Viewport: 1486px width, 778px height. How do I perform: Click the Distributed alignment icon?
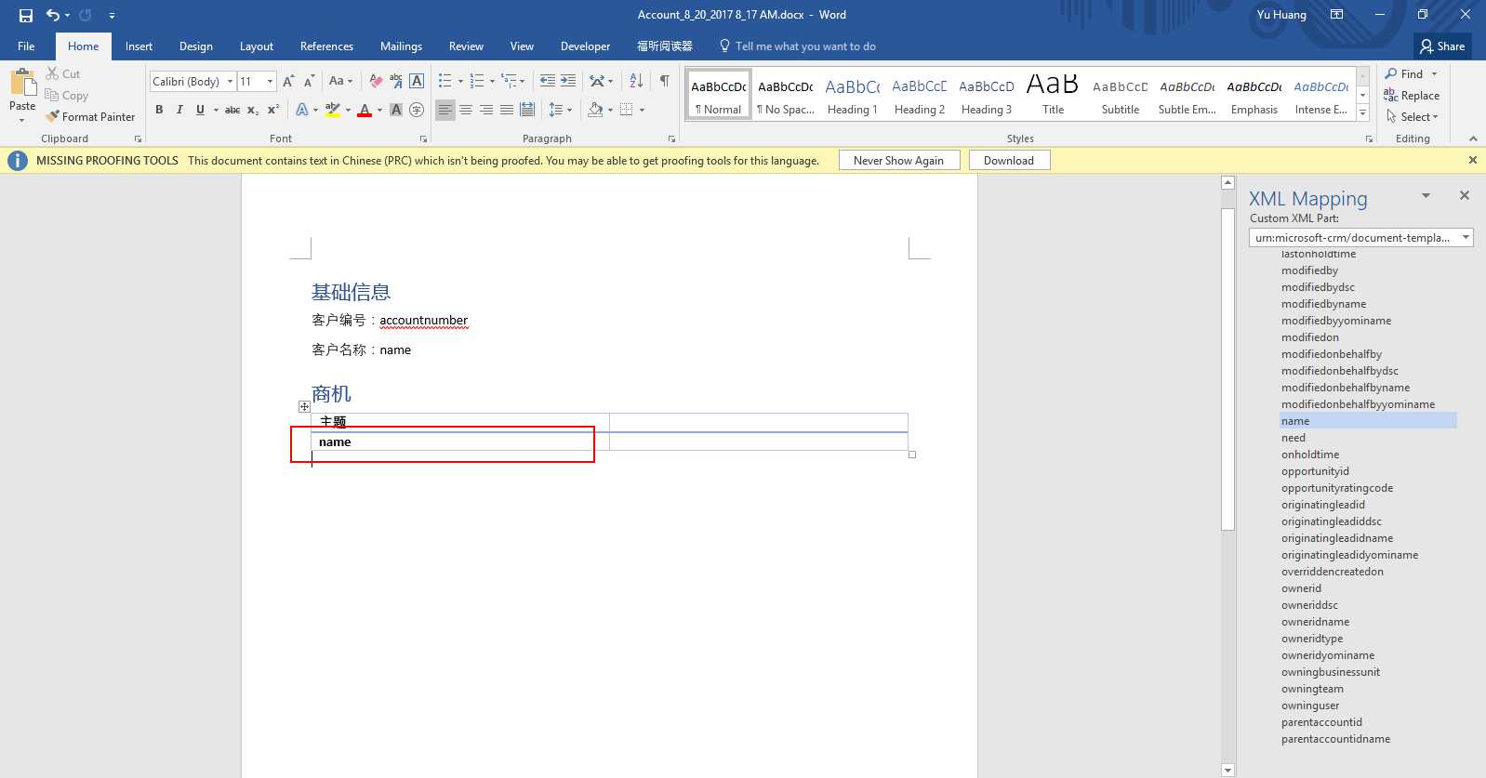pos(527,110)
